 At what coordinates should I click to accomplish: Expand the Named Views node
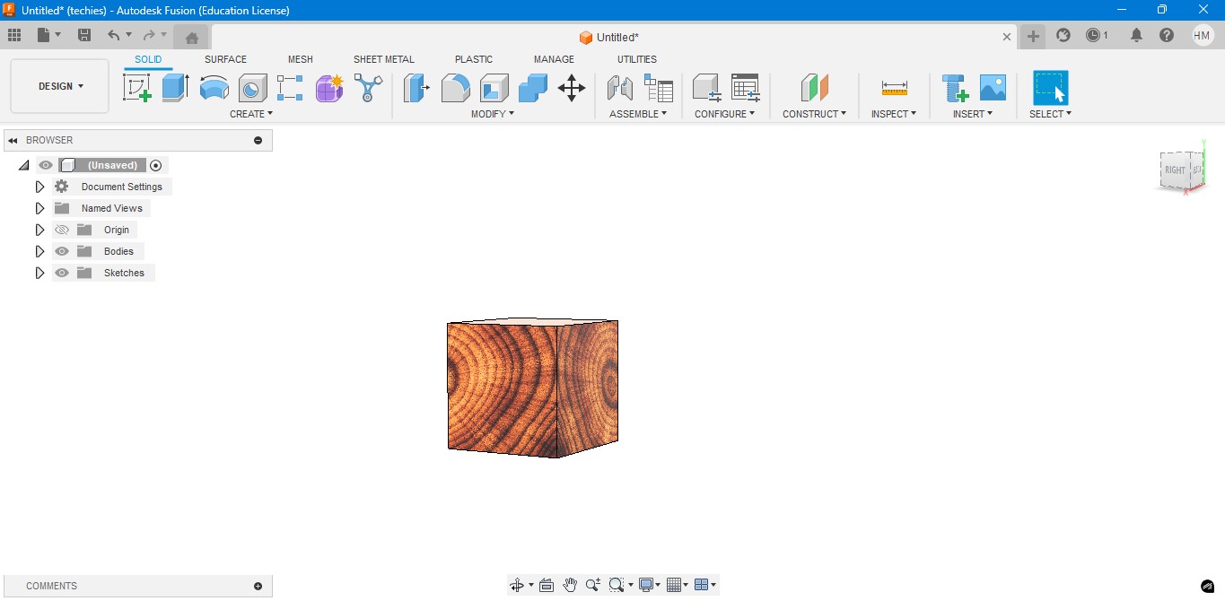(x=39, y=208)
